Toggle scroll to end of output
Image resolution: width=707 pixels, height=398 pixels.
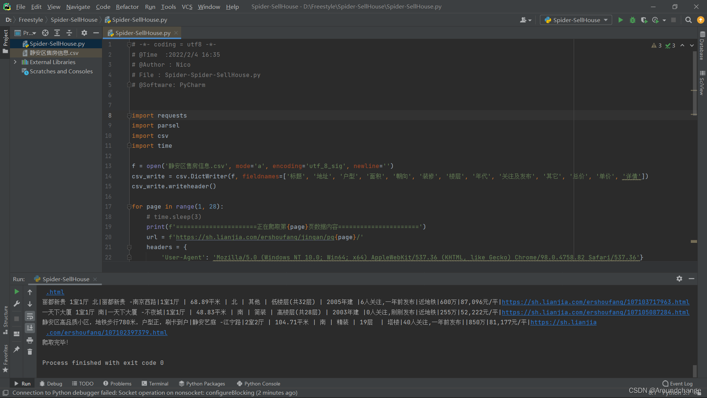tap(30, 328)
